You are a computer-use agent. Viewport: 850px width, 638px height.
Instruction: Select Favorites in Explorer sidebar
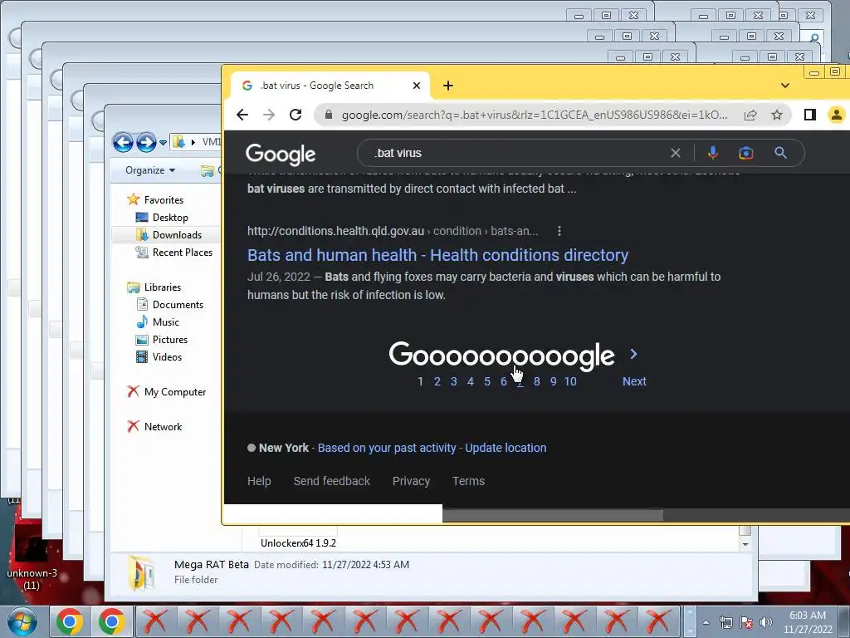tap(164, 199)
